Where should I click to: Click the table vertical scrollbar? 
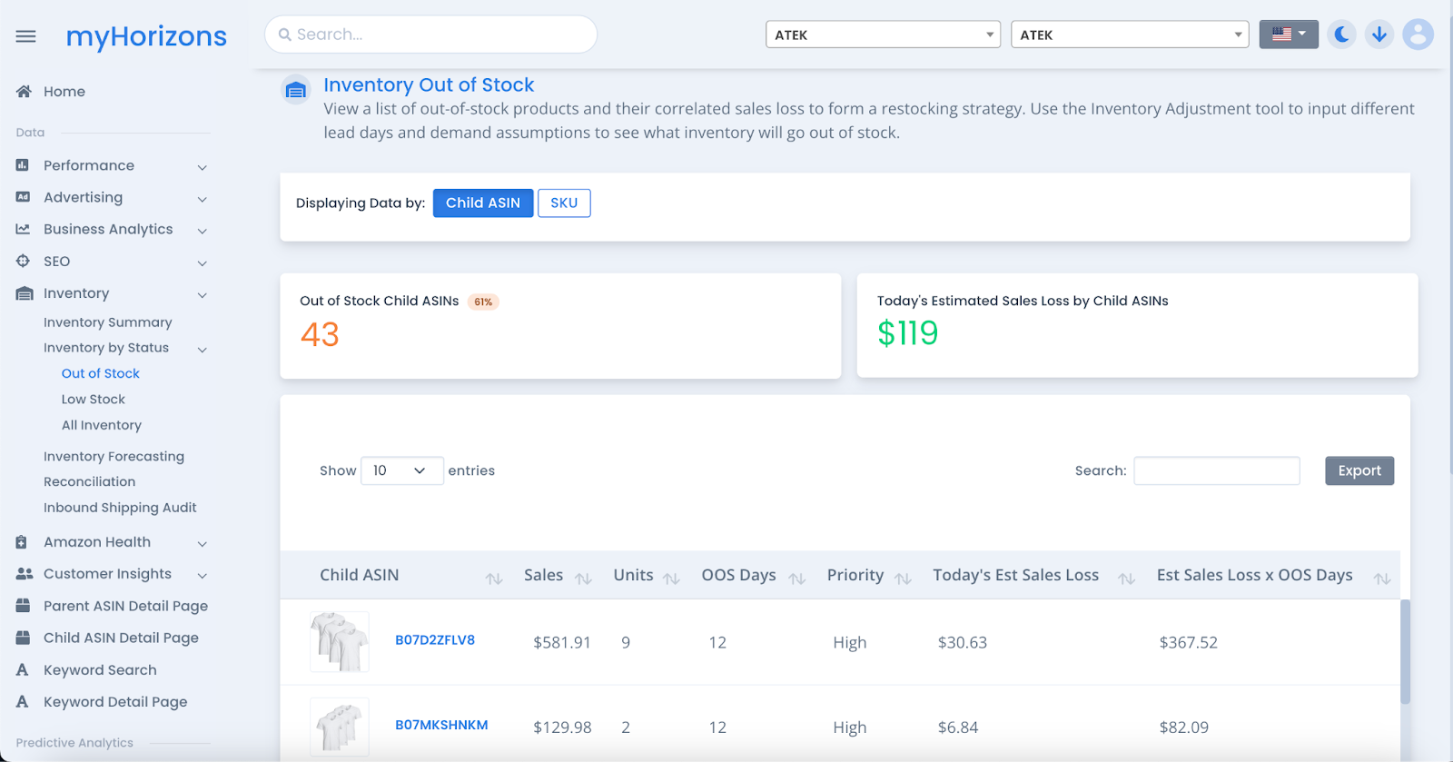click(1405, 652)
